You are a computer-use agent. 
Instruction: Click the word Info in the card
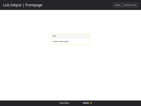pyautogui.click(x=54, y=36)
